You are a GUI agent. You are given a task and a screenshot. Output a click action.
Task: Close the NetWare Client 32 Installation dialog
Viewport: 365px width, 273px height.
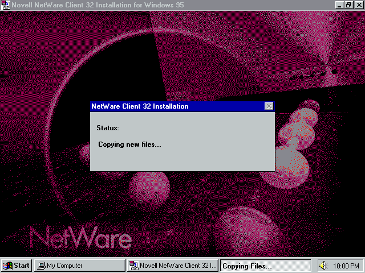pyautogui.click(x=269, y=106)
